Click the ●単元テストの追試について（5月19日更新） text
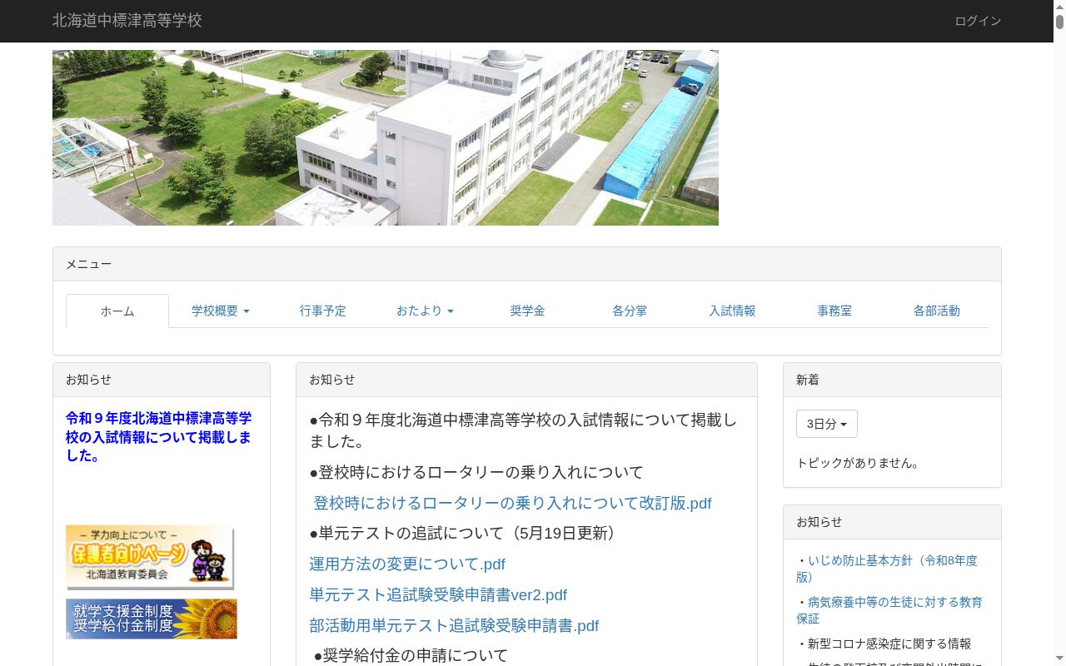 click(x=466, y=533)
